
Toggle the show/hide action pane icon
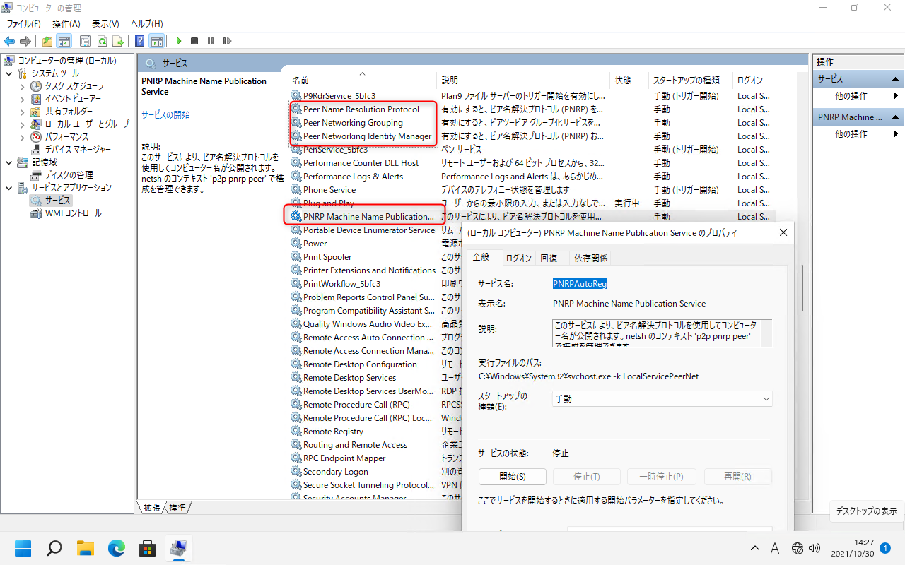(156, 41)
